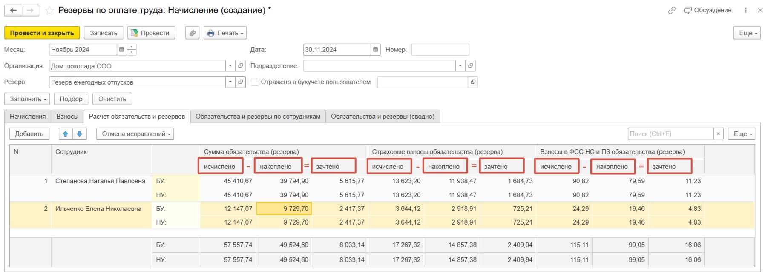Open the Организация record via open icon
768x273 pixels.
[x=241, y=66]
